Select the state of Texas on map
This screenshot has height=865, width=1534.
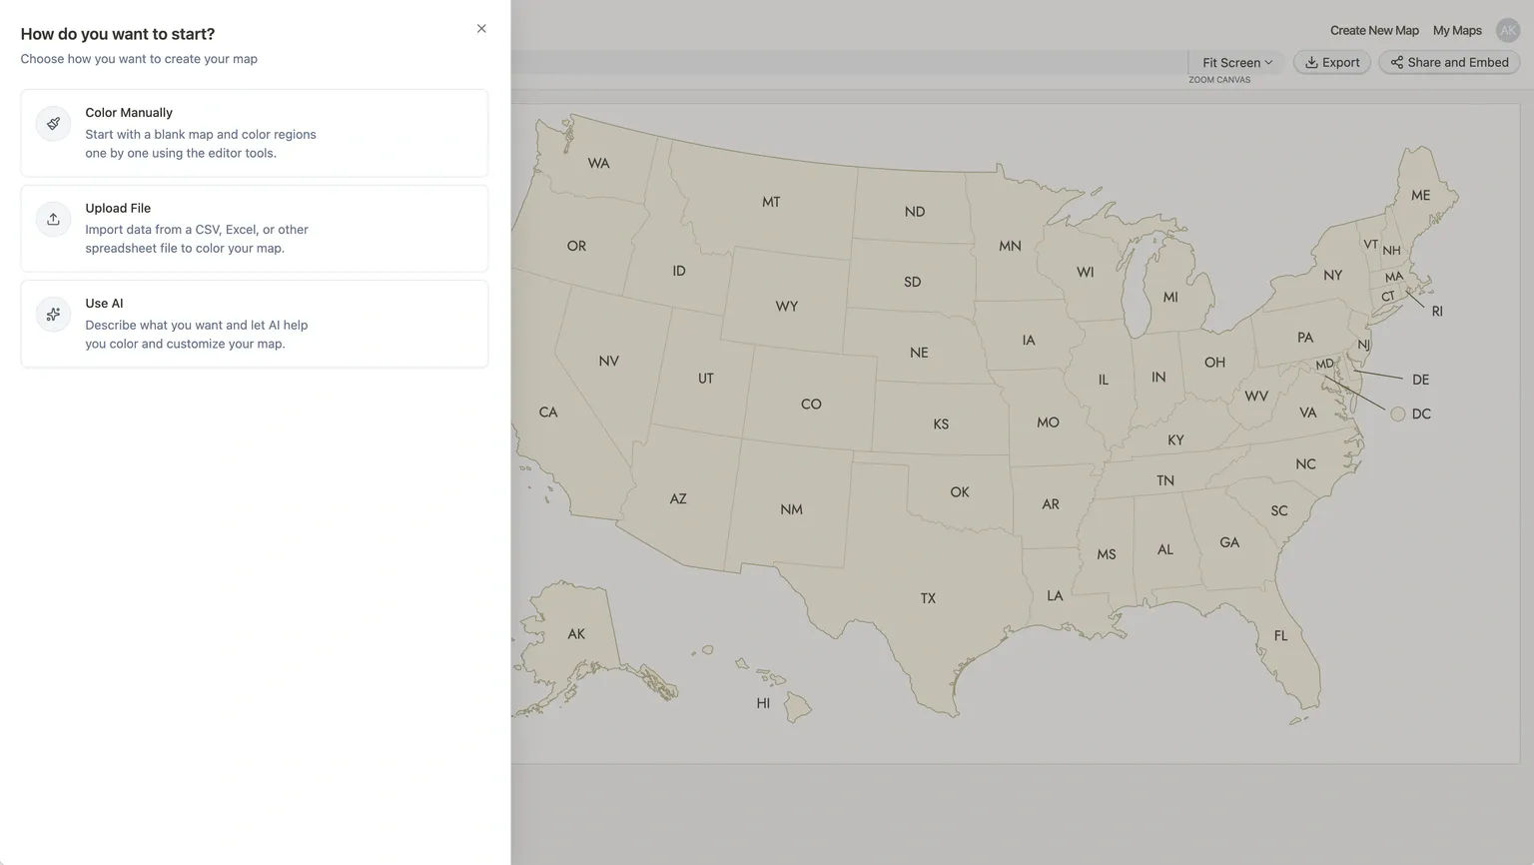928,598
